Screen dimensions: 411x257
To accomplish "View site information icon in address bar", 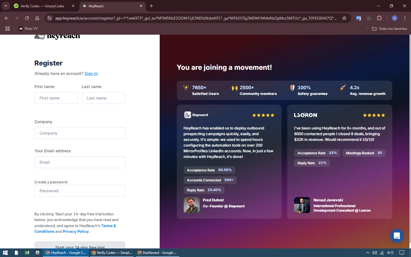I will [x=50, y=18].
